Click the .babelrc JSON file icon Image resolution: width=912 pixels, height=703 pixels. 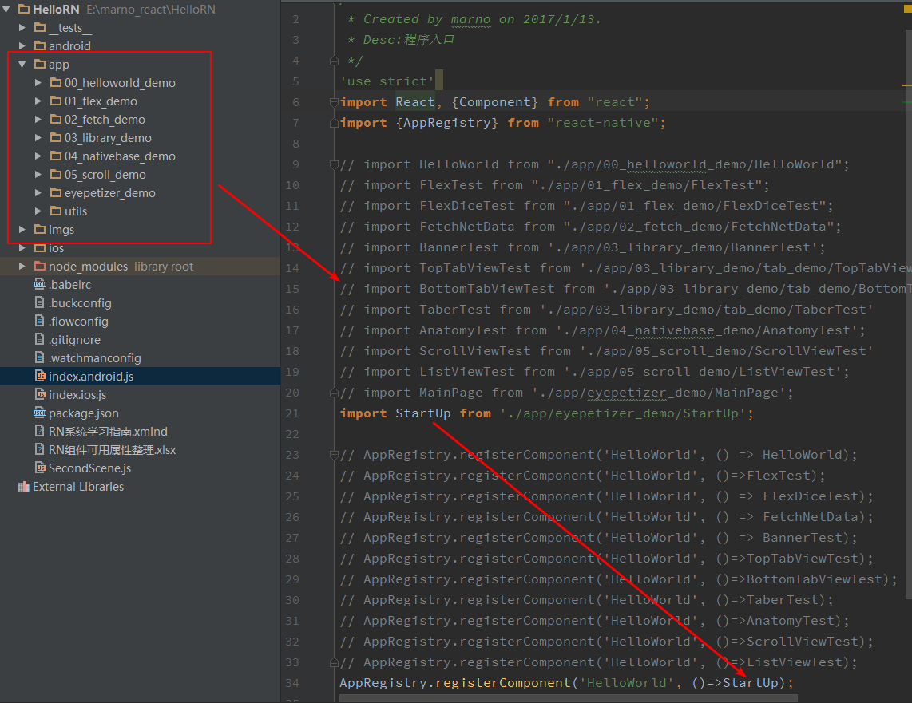(40, 284)
